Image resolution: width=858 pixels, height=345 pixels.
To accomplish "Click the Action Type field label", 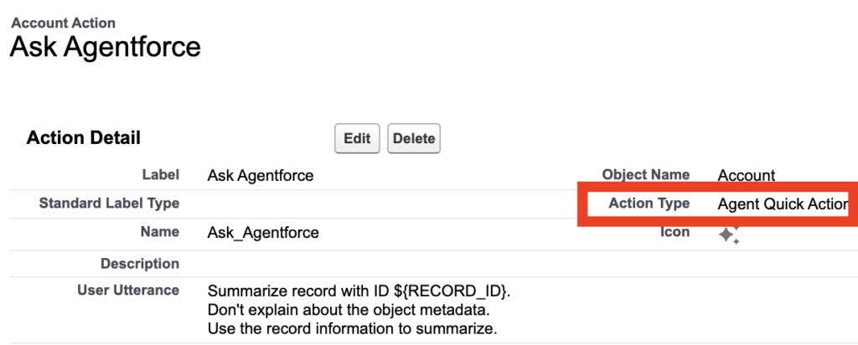I will tap(649, 203).
